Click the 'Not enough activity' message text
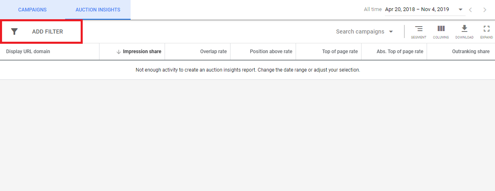The height and width of the screenshot is (191, 495). [x=248, y=70]
